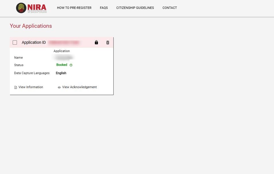Click the Your Applications heading

31,26
